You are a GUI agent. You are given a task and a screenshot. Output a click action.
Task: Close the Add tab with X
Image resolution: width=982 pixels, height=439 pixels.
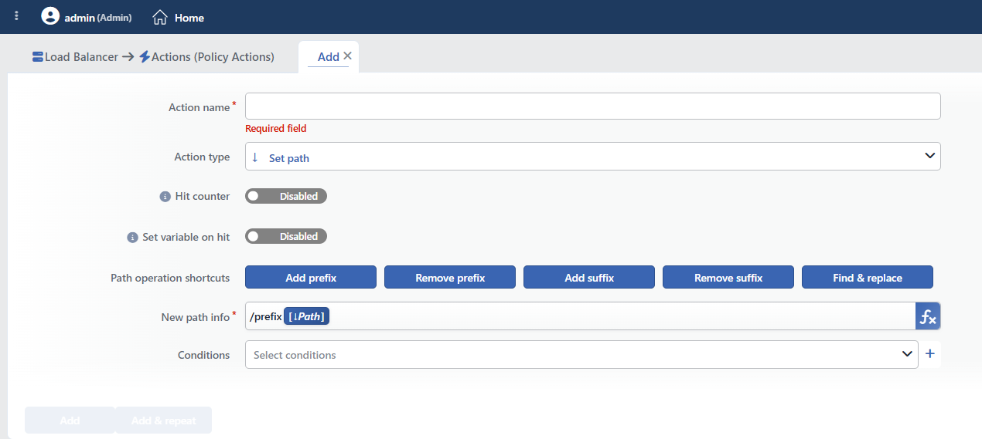[x=347, y=56]
